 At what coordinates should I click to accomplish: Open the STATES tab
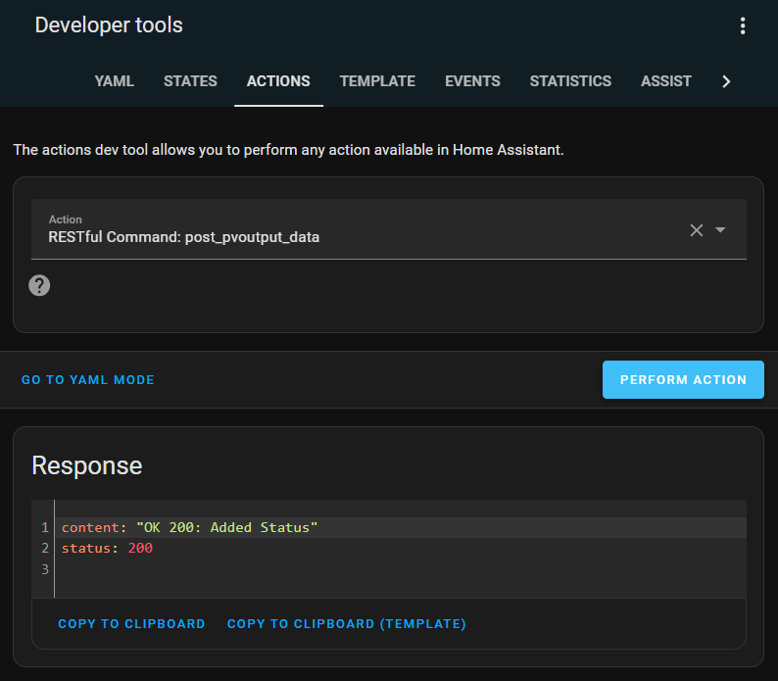pos(190,81)
